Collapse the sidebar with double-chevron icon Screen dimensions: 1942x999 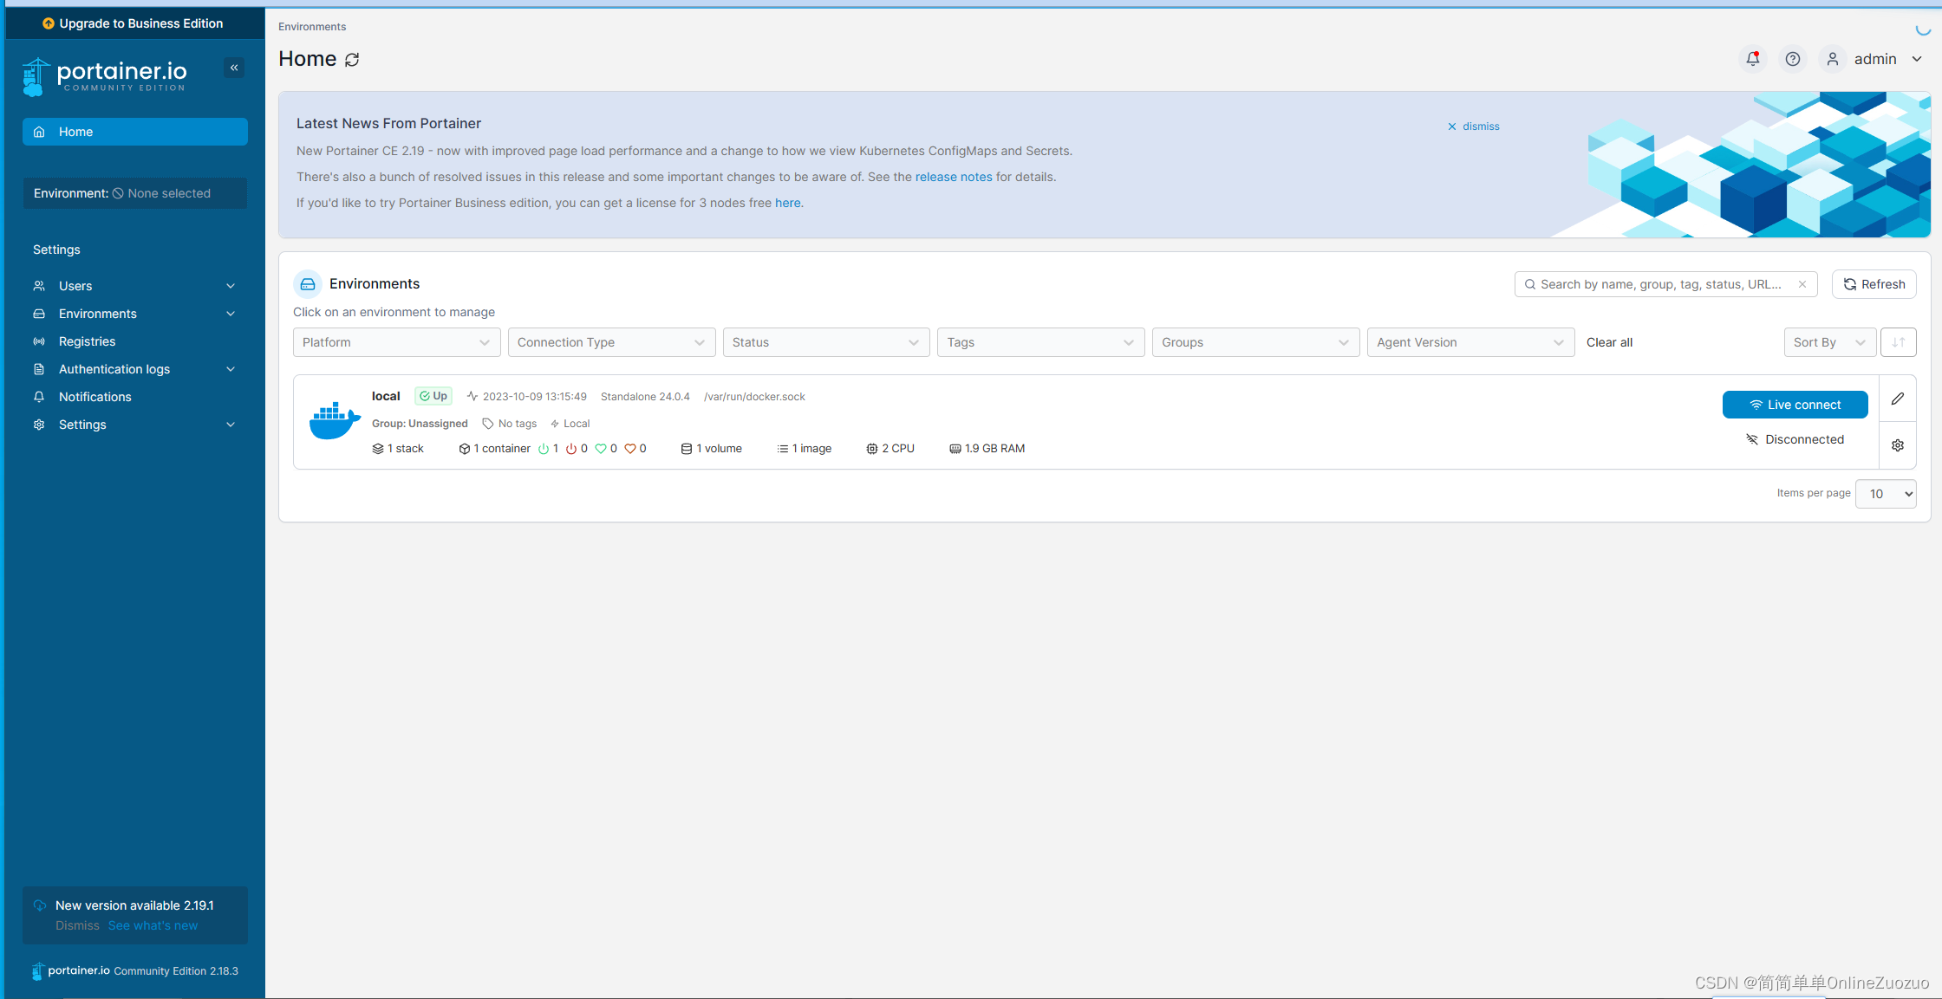tap(234, 68)
